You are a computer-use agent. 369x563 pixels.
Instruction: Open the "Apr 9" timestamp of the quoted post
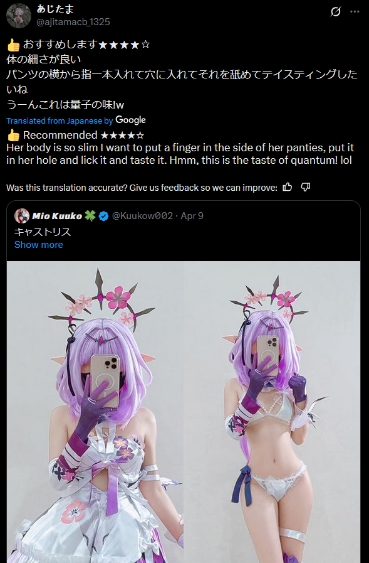tap(192, 216)
